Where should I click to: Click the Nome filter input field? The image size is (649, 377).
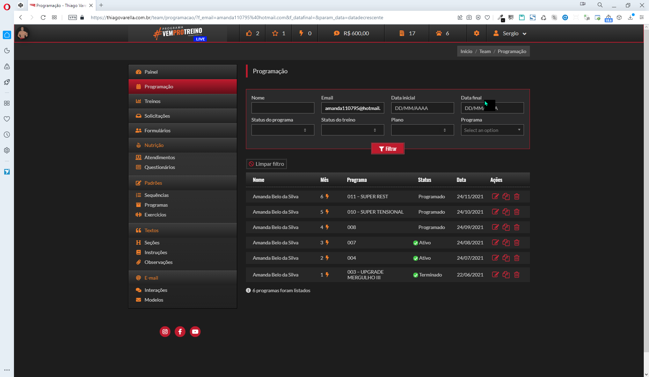(283, 108)
